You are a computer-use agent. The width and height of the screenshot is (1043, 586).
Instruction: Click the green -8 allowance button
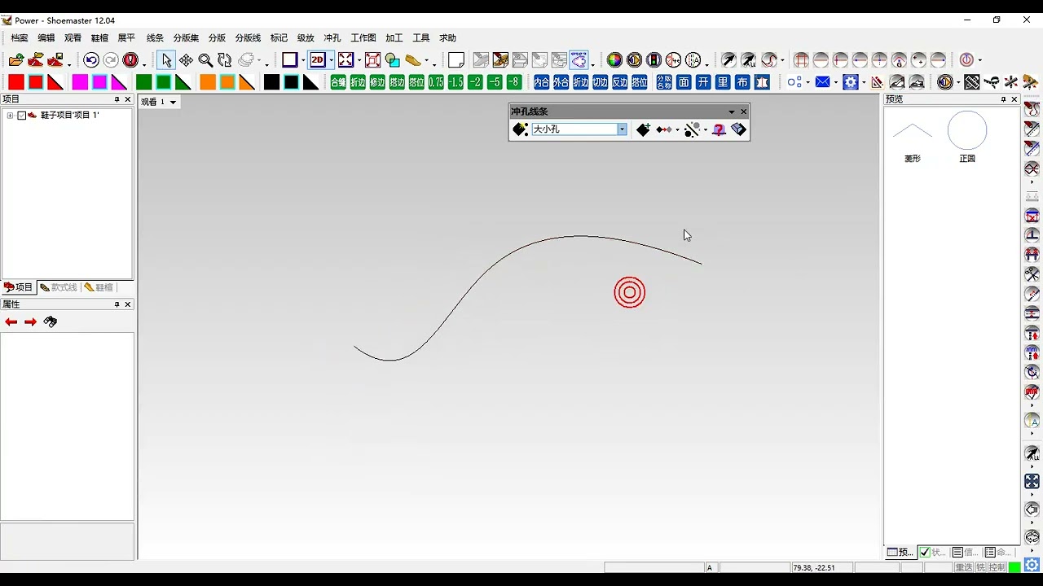pos(514,82)
